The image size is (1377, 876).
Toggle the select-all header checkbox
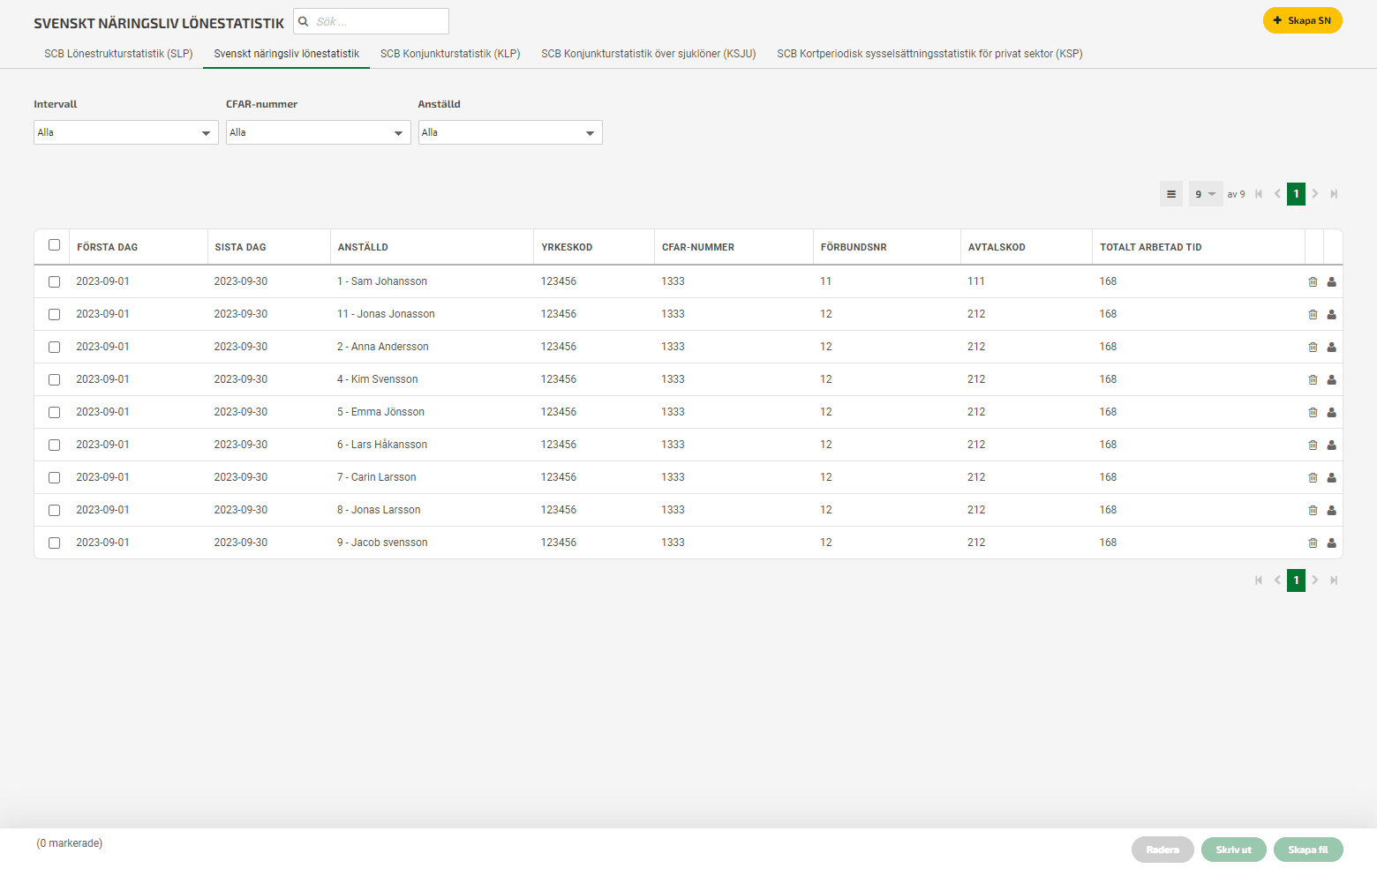54,245
